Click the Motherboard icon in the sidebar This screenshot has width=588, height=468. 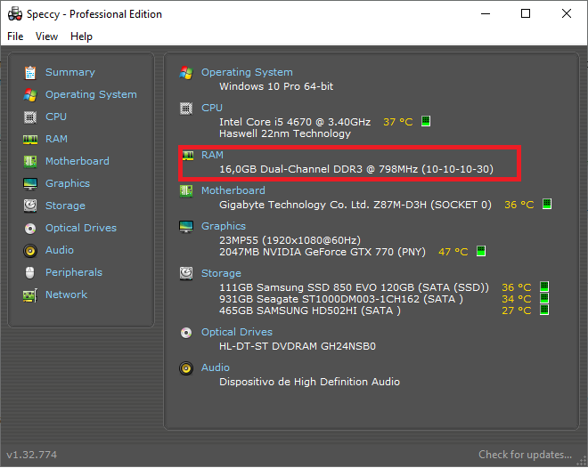click(30, 161)
